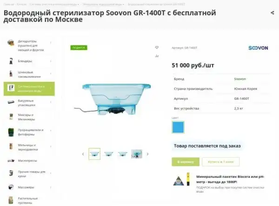Click the Купить в 1 клик button
279x206 pixels.
pos(220,162)
